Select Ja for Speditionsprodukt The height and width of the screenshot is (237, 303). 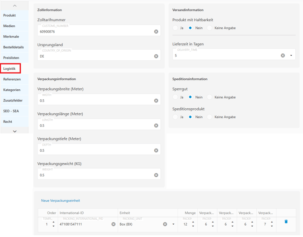(175, 117)
